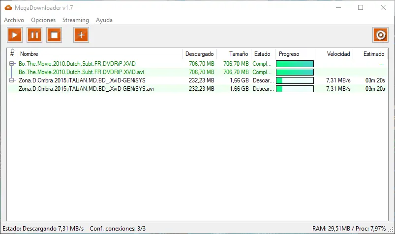Sort list by Estado column header
Screen dimensions: 395x234
pos(264,54)
